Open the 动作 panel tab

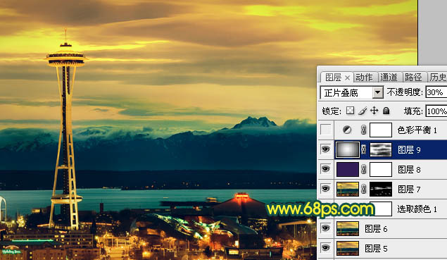pyautogui.click(x=364, y=77)
